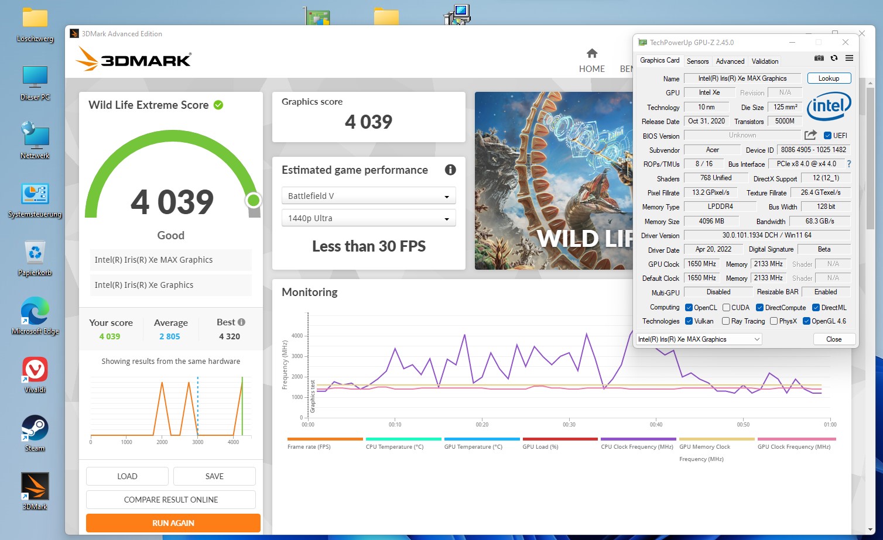Click the Bus Interface question mark help
883x540 pixels.
click(x=849, y=164)
